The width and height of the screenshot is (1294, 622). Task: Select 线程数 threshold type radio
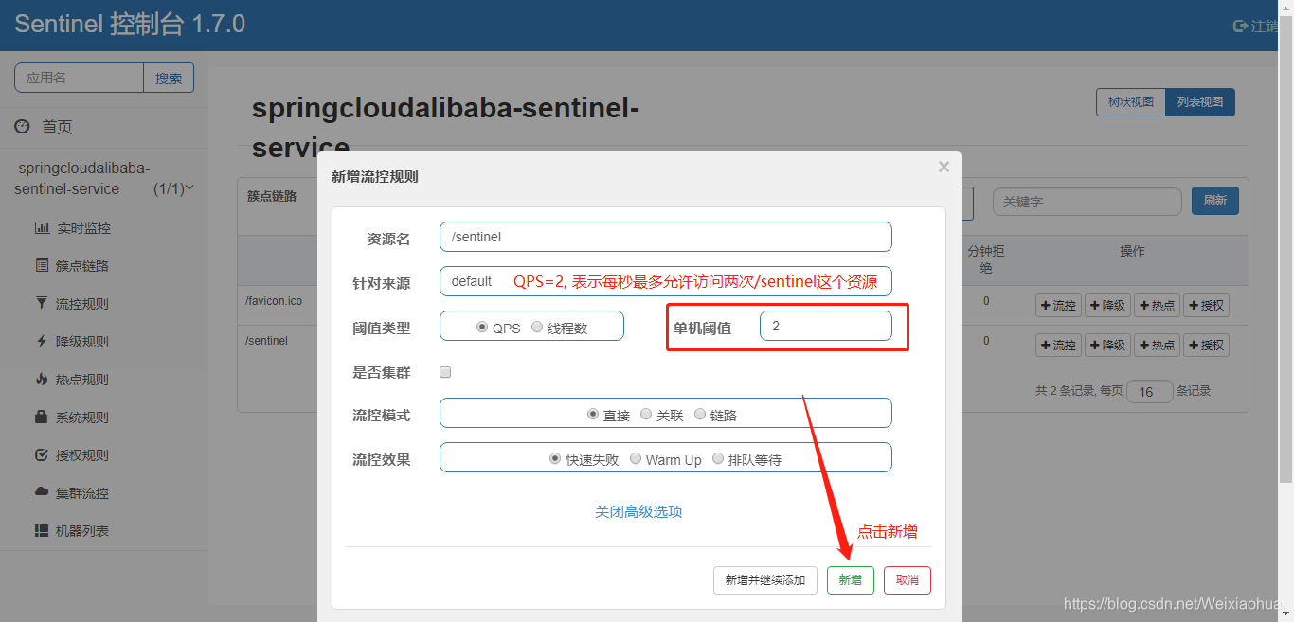(x=537, y=327)
